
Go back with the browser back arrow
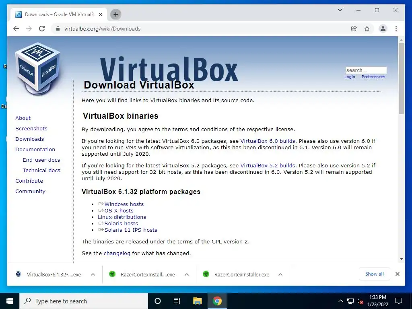tap(16, 29)
